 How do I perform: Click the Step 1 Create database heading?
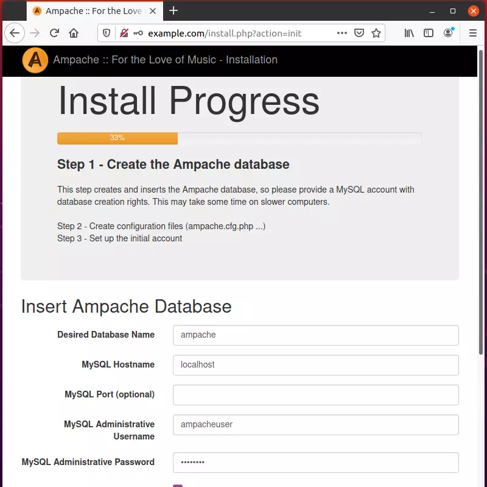pyautogui.click(x=173, y=164)
